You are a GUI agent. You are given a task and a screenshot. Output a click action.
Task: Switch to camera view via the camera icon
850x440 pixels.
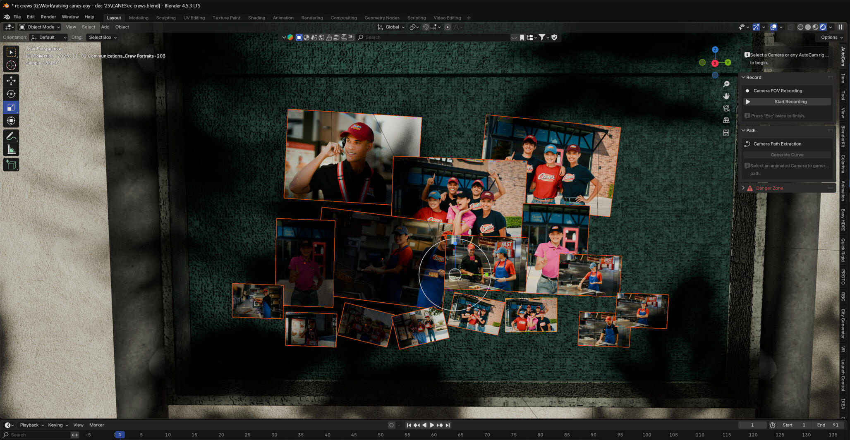726,108
